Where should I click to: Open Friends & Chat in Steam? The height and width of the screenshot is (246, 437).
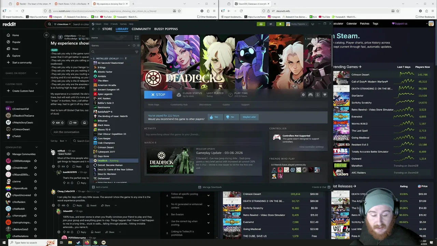point(321,187)
